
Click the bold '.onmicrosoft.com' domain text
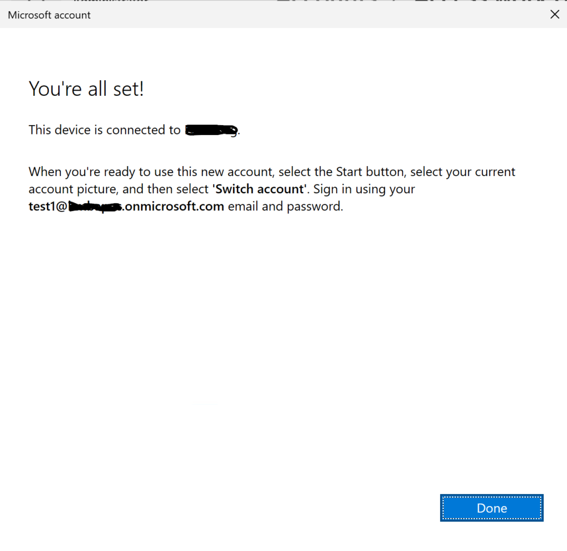(173, 207)
